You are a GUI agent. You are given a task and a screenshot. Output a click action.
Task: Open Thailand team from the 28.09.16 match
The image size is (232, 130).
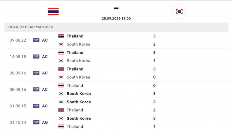[75, 69]
